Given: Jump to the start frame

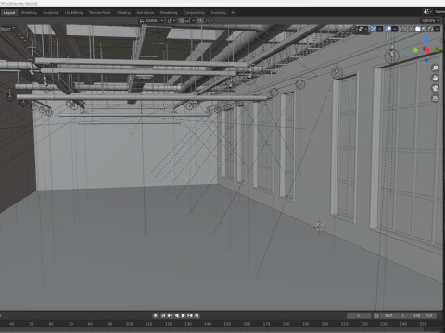Looking at the screenshot, I should coord(163,315).
